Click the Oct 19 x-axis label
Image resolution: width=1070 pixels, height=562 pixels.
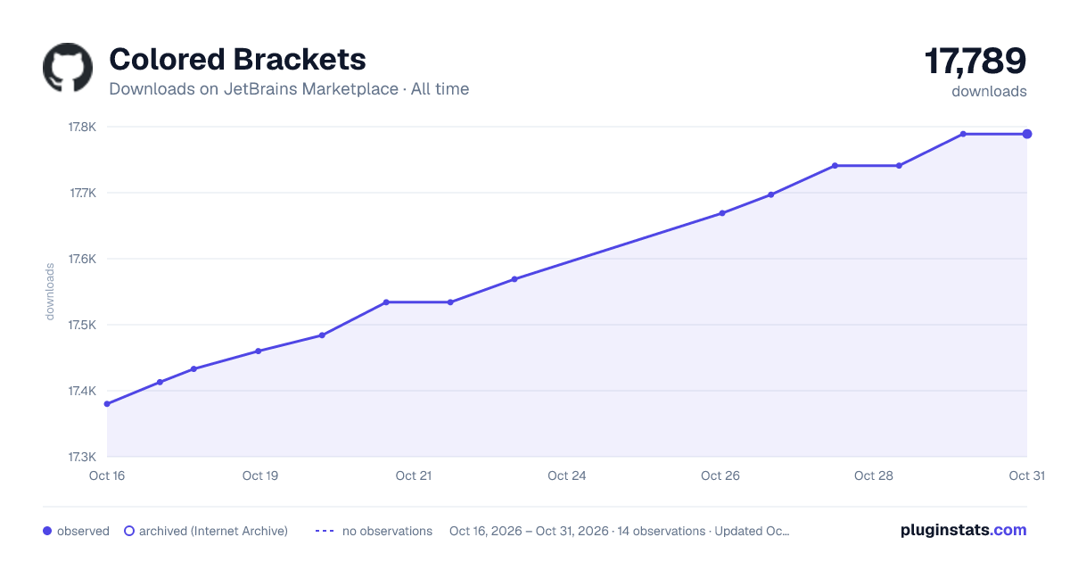click(260, 475)
